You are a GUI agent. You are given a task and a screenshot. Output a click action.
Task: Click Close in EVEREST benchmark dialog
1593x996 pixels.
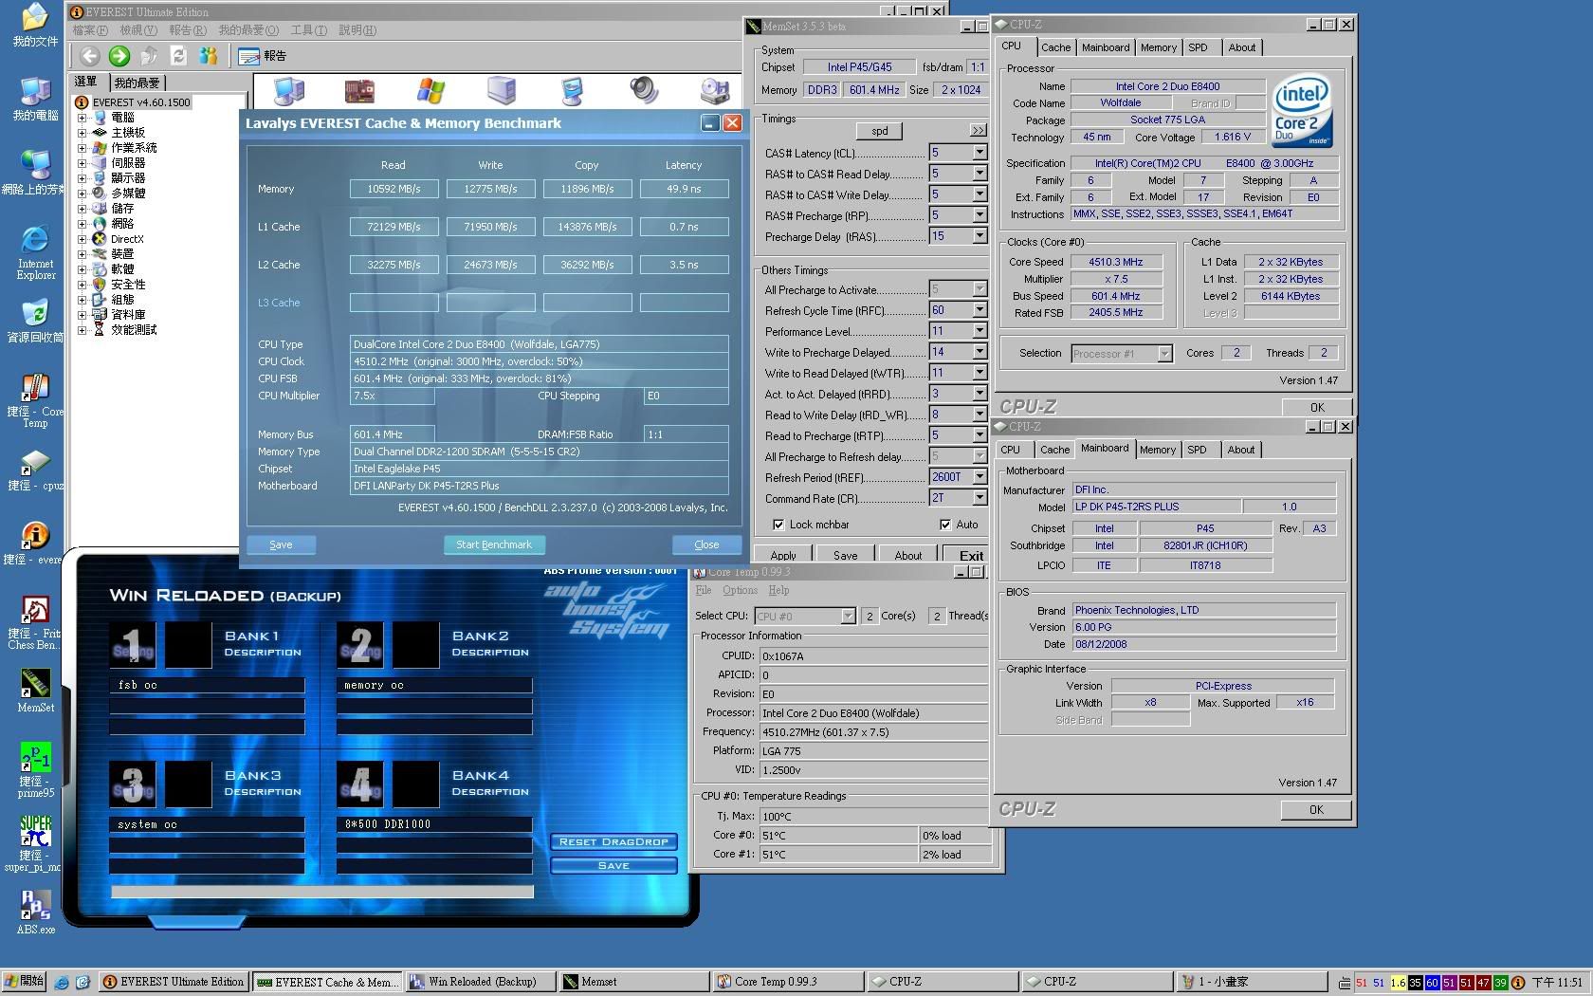point(706,544)
